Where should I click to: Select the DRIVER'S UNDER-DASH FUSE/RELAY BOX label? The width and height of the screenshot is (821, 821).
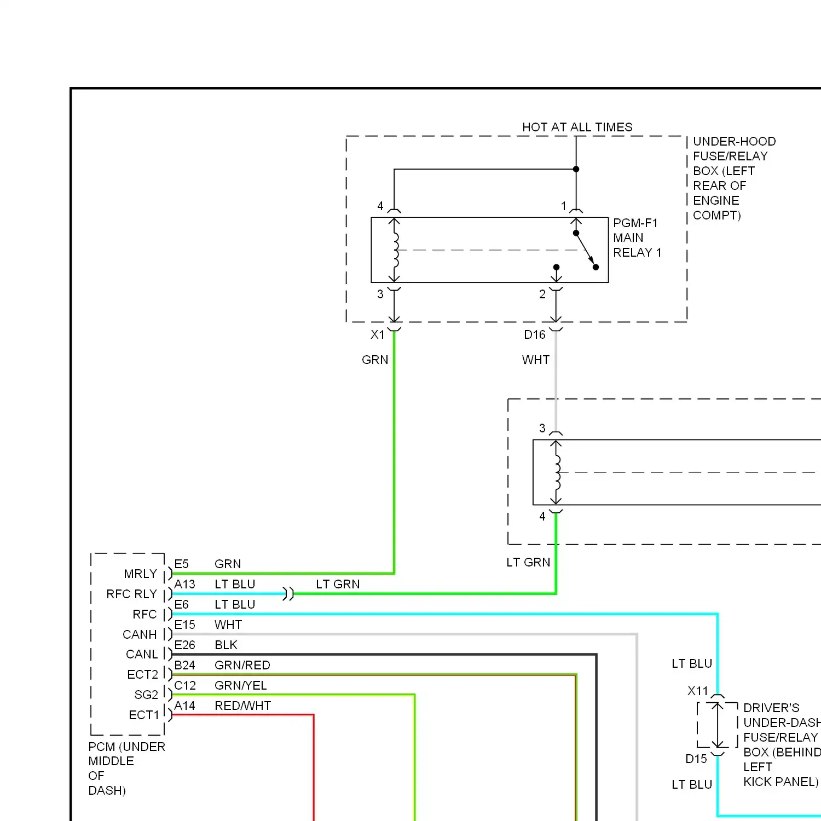[x=782, y=744]
